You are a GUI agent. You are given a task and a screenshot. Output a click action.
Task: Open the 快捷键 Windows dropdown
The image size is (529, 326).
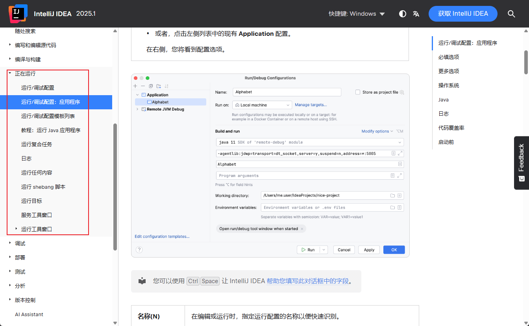coord(357,14)
